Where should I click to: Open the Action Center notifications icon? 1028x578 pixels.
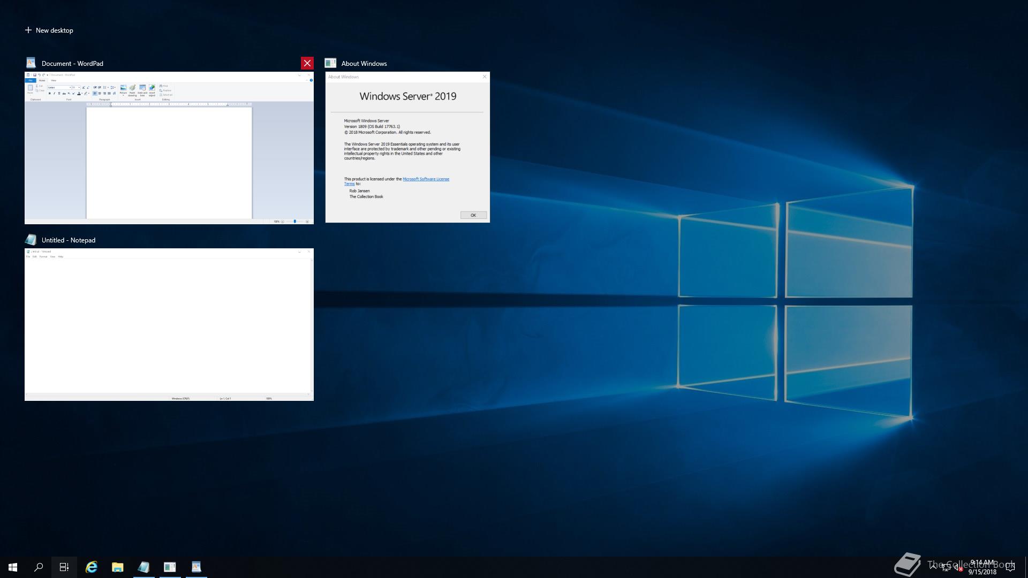tap(1011, 567)
